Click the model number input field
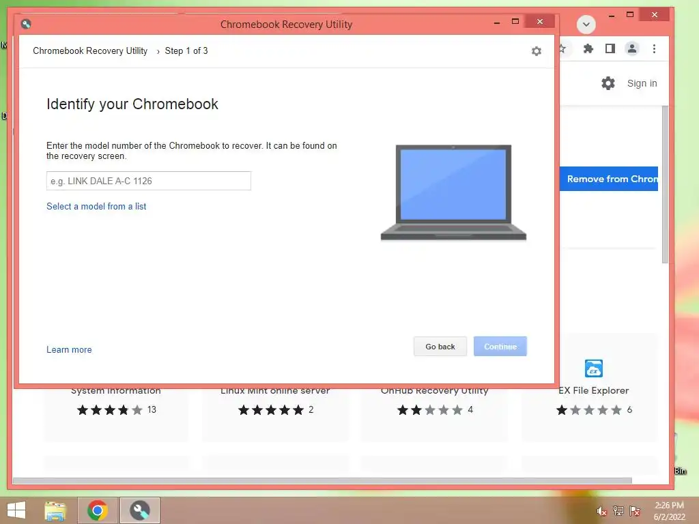This screenshot has height=524, width=699. click(x=148, y=181)
